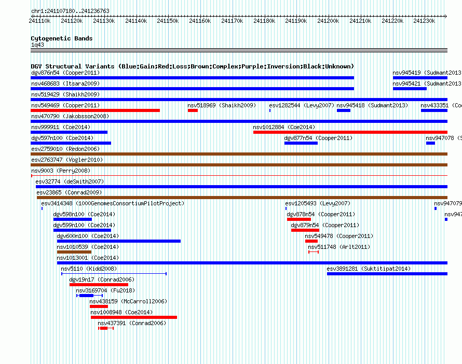This screenshot has height=364, width=462.
Task: Click the dgv599n100 (Coe2014) label
Action: click(x=84, y=225)
